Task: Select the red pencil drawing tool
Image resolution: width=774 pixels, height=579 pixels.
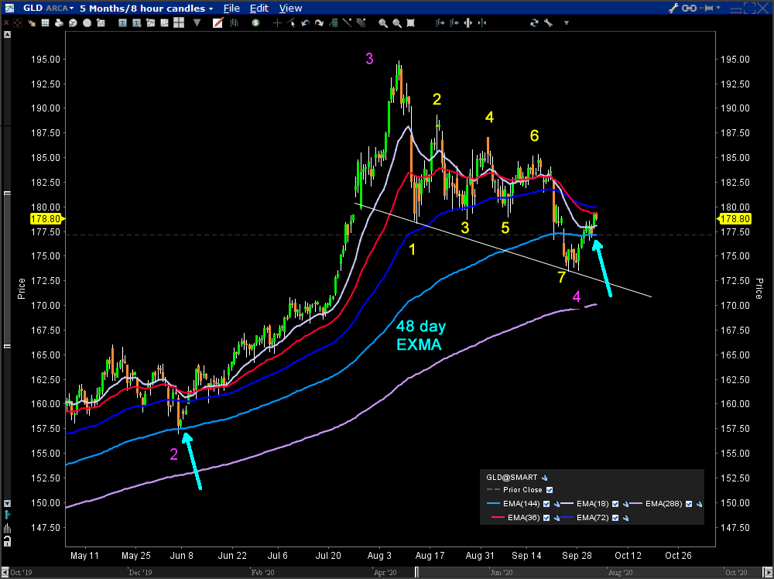Action: pyautogui.click(x=217, y=22)
